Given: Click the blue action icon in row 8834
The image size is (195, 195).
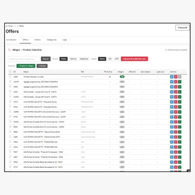Looking at the screenshot, I should pyautogui.click(x=172, y=132).
